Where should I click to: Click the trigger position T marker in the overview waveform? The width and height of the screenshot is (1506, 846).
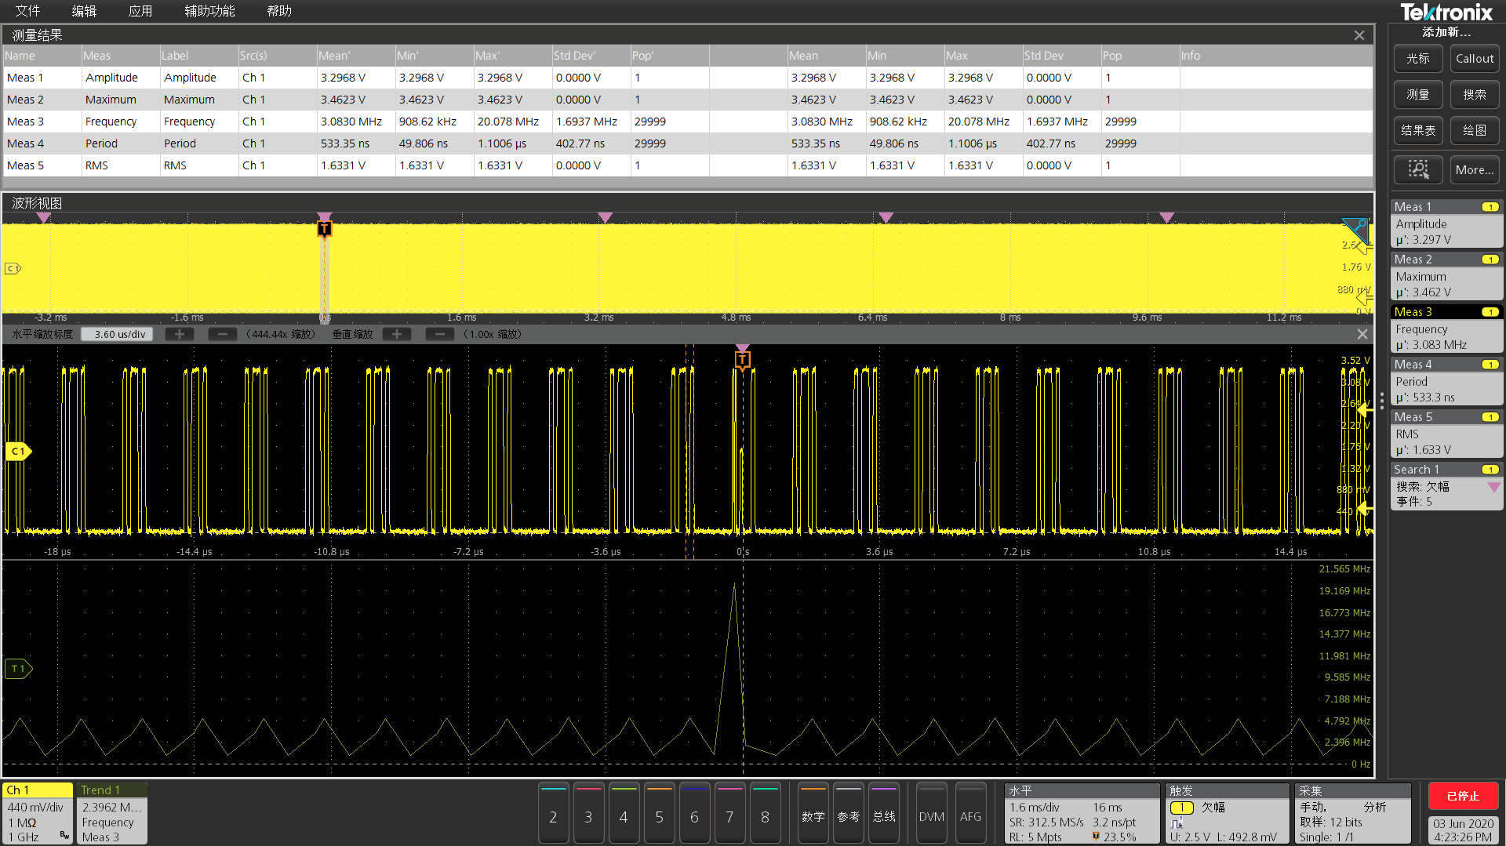324,229
